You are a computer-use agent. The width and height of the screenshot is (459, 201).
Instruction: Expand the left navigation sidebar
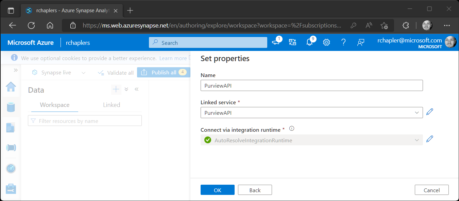coord(16,70)
